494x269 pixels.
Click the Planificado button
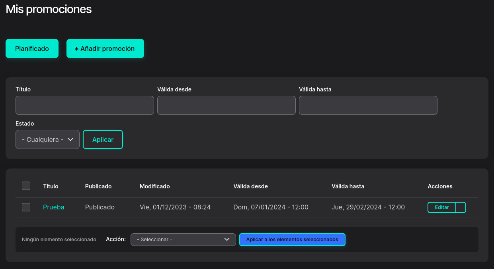click(x=32, y=48)
